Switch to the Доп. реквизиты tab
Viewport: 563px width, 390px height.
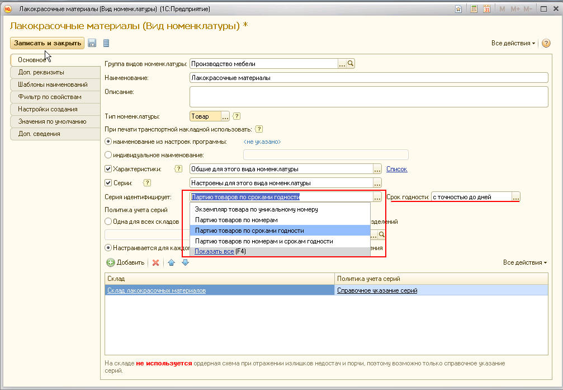coord(55,72)
